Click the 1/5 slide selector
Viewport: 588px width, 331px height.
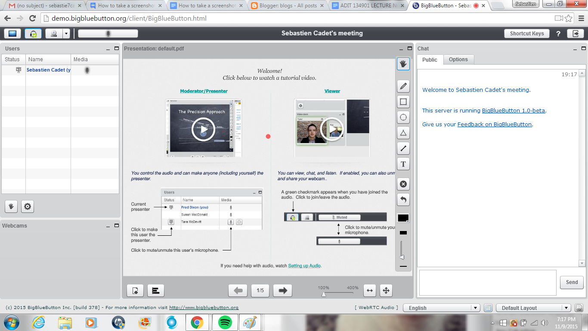click(x=260, y=290)
